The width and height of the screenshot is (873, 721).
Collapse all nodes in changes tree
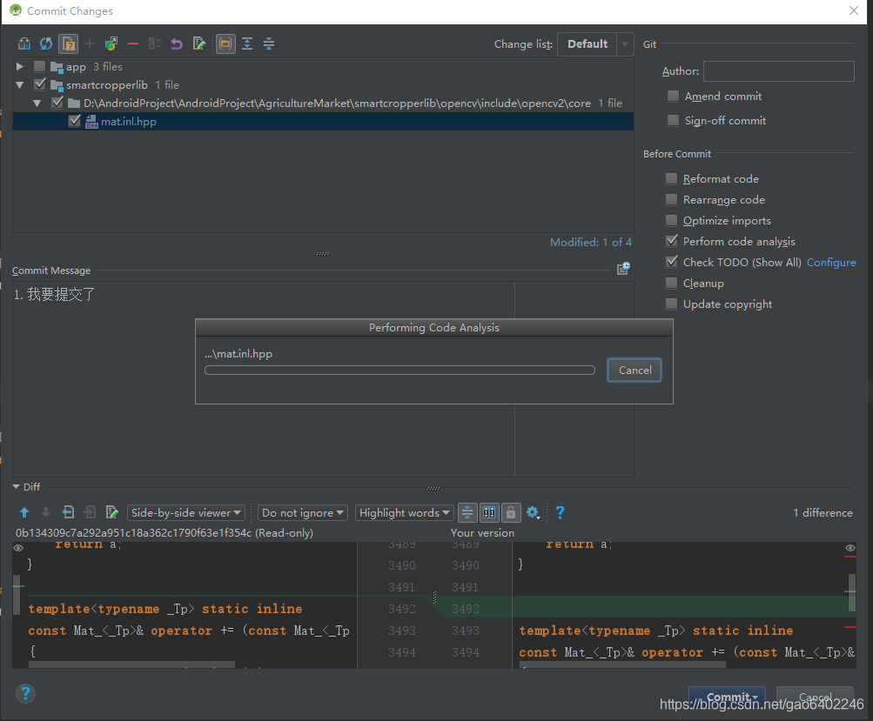(269, 44)
